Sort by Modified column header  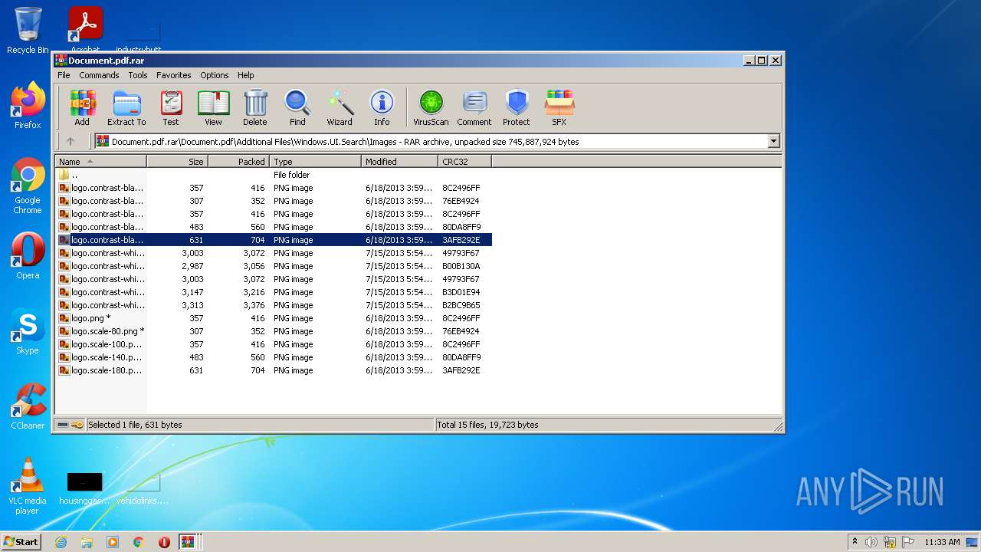point(399,162)
